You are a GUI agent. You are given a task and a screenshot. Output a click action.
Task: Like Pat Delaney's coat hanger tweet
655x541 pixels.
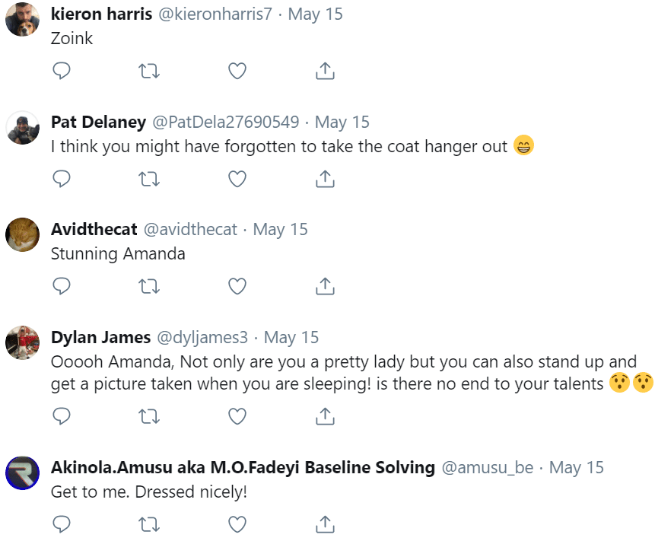[237, 179]
